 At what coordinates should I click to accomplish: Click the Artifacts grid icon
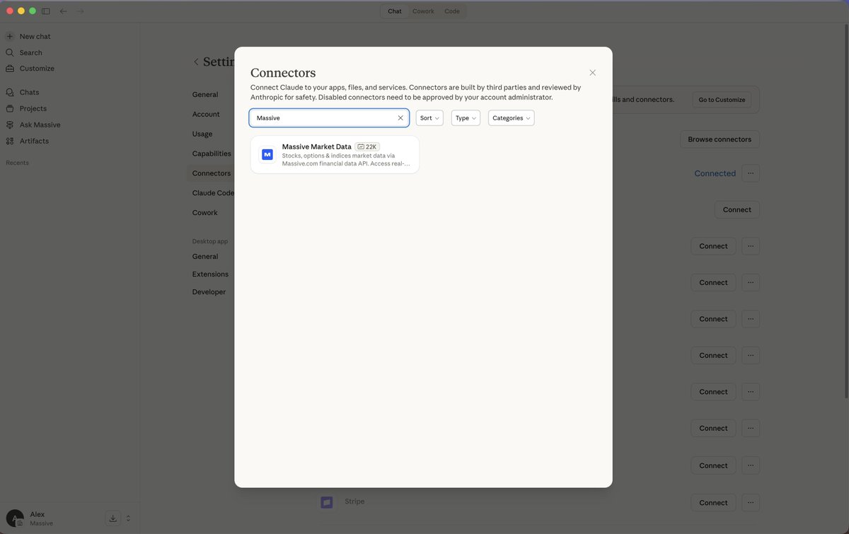(10, 141)
